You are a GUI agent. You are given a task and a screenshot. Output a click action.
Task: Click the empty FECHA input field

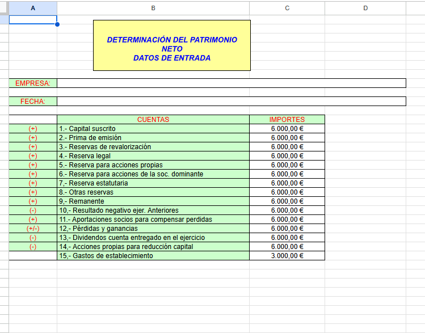coord(232,102)
